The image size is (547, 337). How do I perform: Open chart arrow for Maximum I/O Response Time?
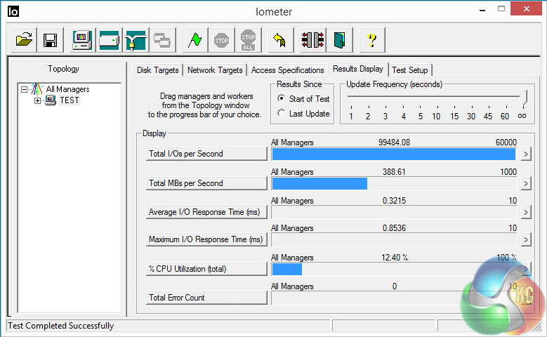(x=526, y=239)
